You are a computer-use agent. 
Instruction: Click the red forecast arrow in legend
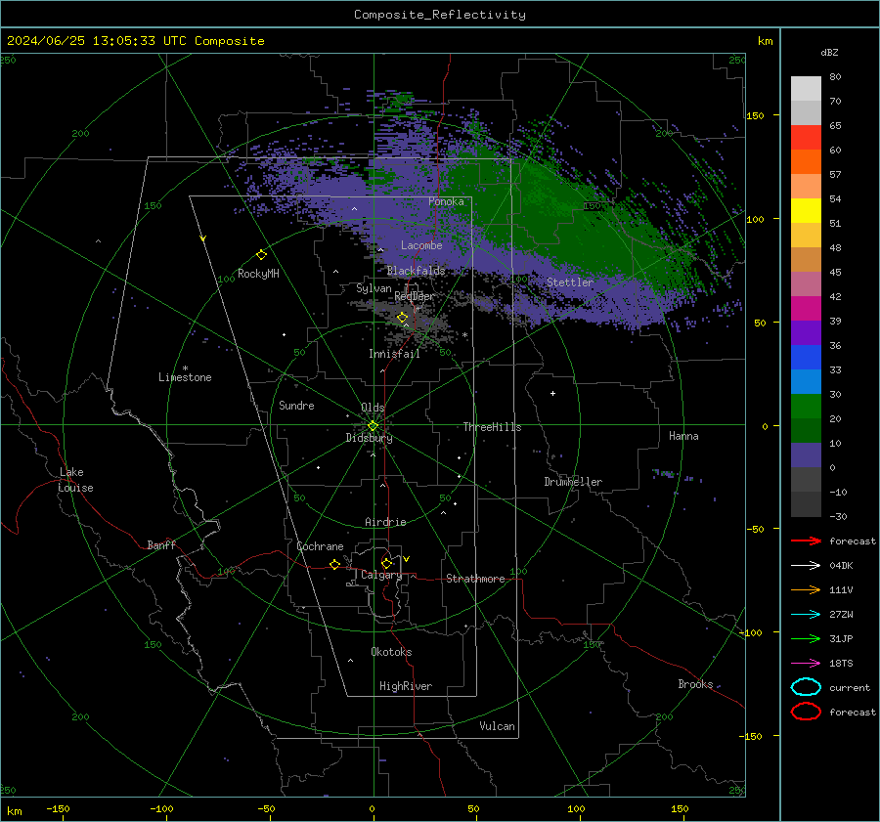(806, 541)
